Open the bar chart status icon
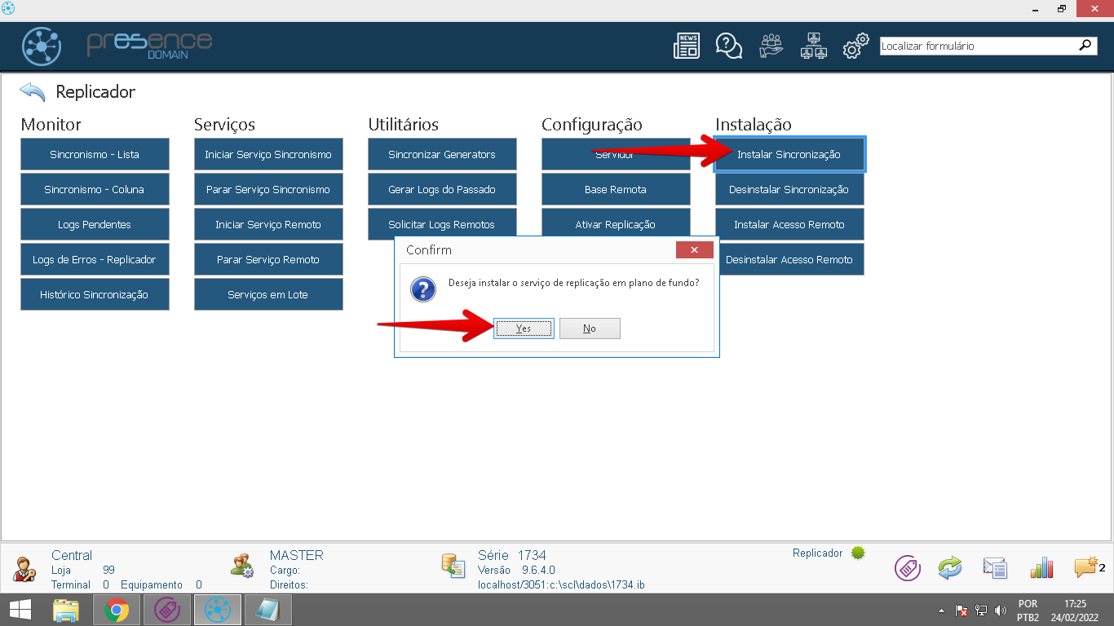 point(1041,567)
